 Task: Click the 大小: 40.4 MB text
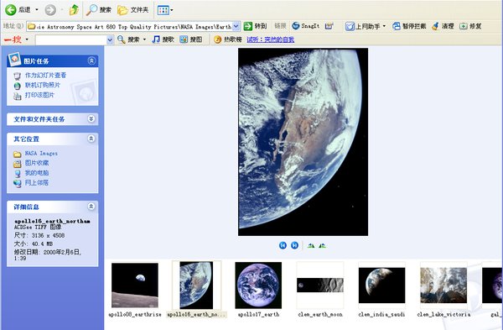(x=34, y=244)
